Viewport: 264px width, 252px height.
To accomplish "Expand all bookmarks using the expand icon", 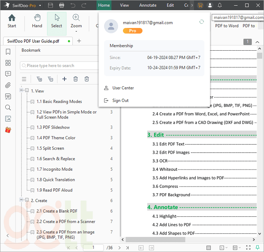I will coord(39,79).
